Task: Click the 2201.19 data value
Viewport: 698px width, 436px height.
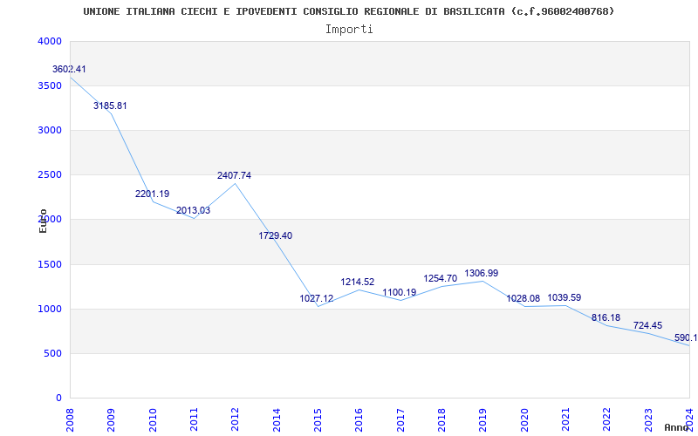Action: pos(152,194)
